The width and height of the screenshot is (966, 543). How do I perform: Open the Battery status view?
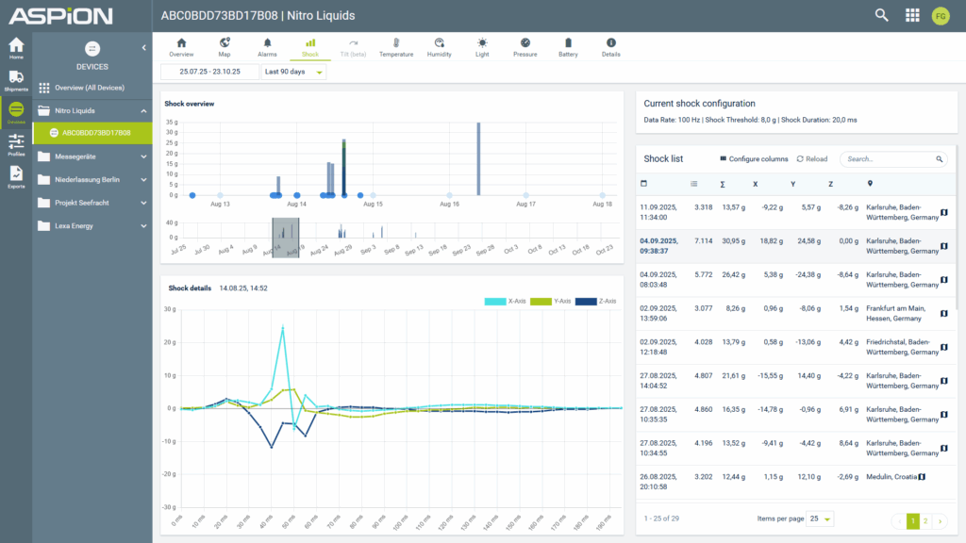568,48
